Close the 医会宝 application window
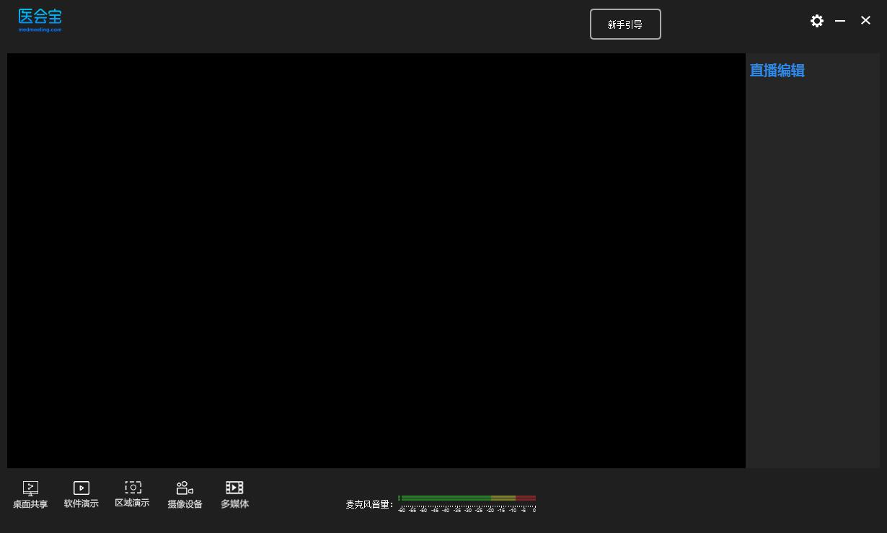This screenshot has width=887, height=533. point(865,21)
